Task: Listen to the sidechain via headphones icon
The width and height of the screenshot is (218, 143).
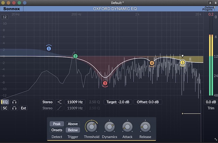Action: 15,108
